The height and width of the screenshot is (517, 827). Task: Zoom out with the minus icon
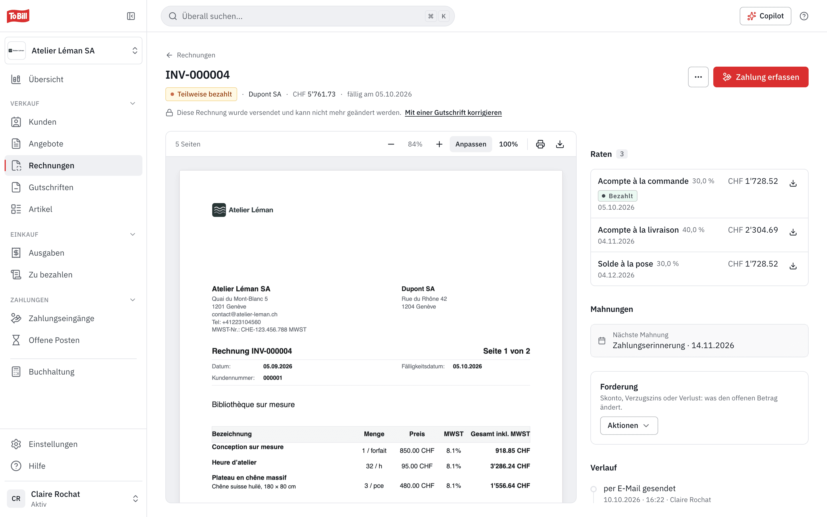391,144
